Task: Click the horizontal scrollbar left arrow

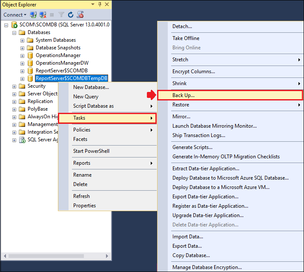Action: pyautogui.click(x=5, y=256)
